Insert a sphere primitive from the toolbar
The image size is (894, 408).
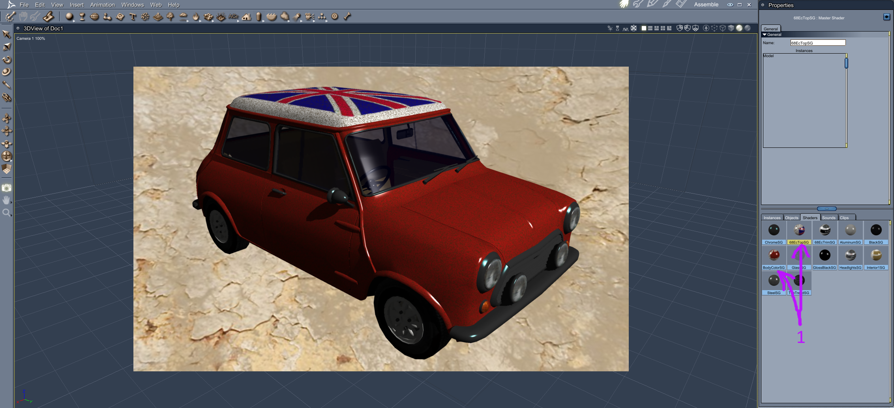click(69, 17)
